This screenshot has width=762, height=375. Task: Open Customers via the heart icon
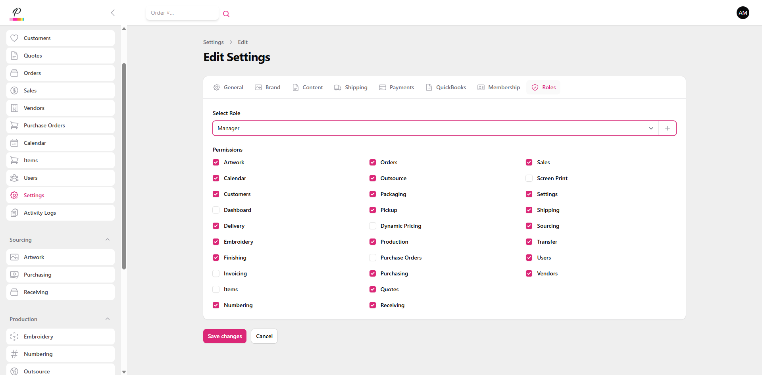click(x=14, y=38)
